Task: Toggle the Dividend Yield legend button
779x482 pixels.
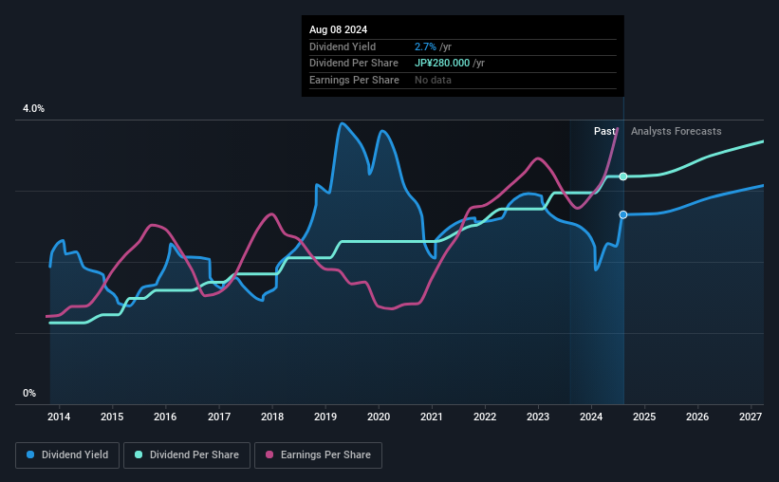Action: click(x=67, y=455)
